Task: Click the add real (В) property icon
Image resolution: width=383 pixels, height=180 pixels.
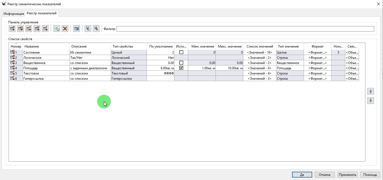Action: [x=37, y=29]
